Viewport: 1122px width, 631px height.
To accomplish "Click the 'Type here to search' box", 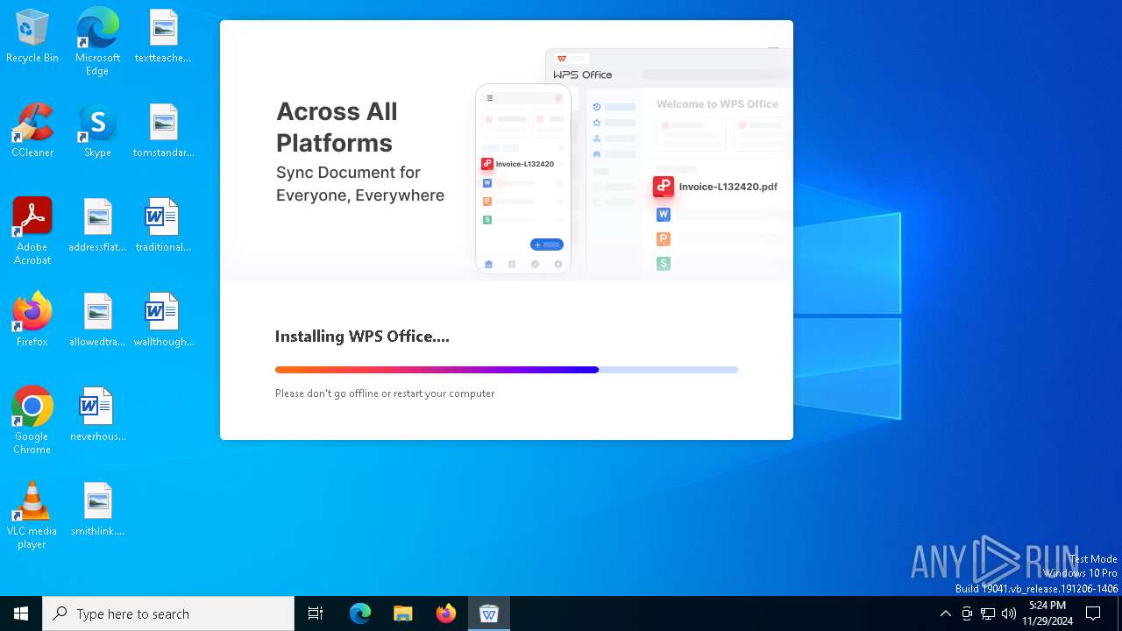I will pos(168,613).
